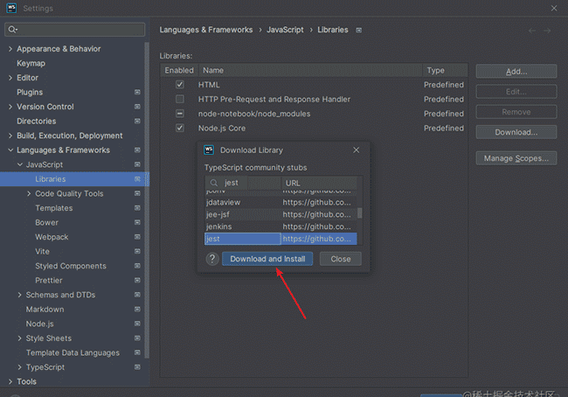The height and width of the screenshot is (397, 568).
Task: Select Markdown in settings tree
Action: point(45,310)
